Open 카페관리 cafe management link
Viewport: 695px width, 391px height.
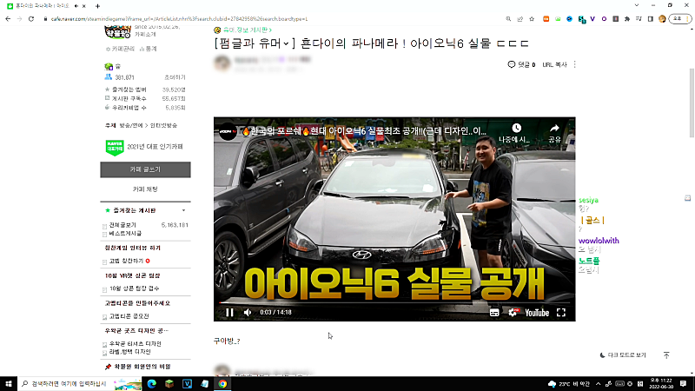[120, 49]
